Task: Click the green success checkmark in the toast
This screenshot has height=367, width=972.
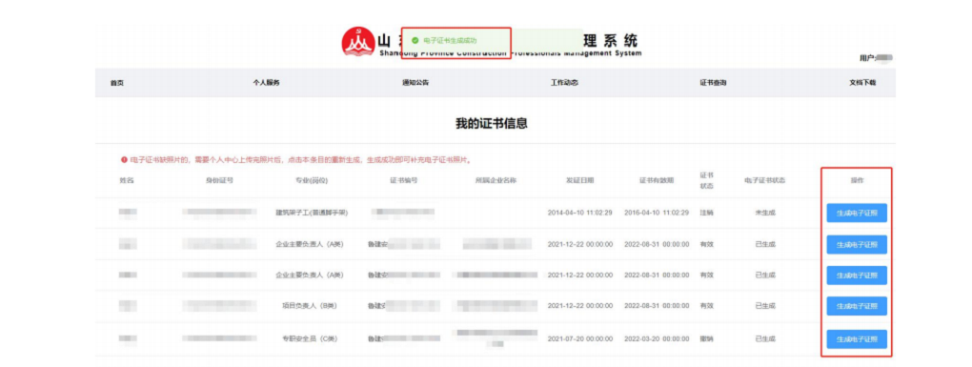Action: 415,40
